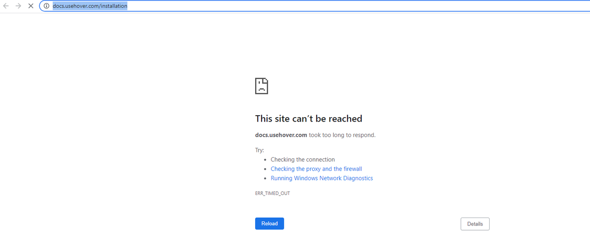The width and height of the screenshot is (590, 244).
Task: Focus the address bar URL field
Action: coord(315,6)
